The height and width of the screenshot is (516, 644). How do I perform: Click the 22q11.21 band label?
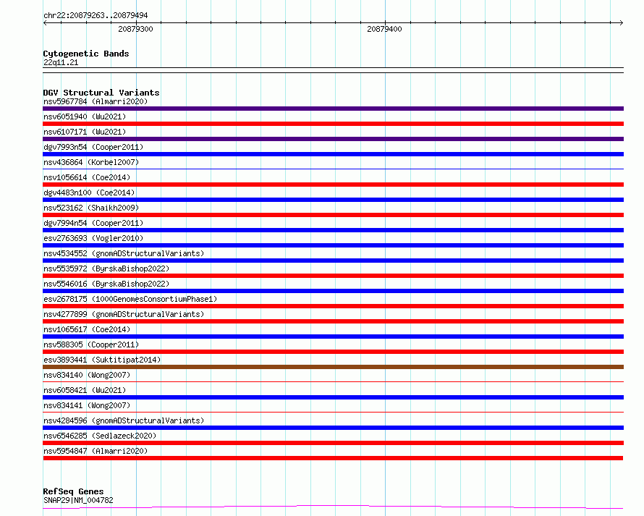coord(61,62)
